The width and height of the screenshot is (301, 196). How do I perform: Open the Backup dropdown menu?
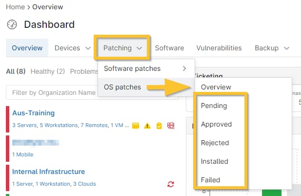click(x=272, y=48)
